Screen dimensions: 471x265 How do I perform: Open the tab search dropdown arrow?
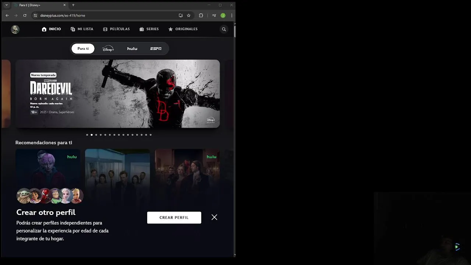click(x=7, y=5)
